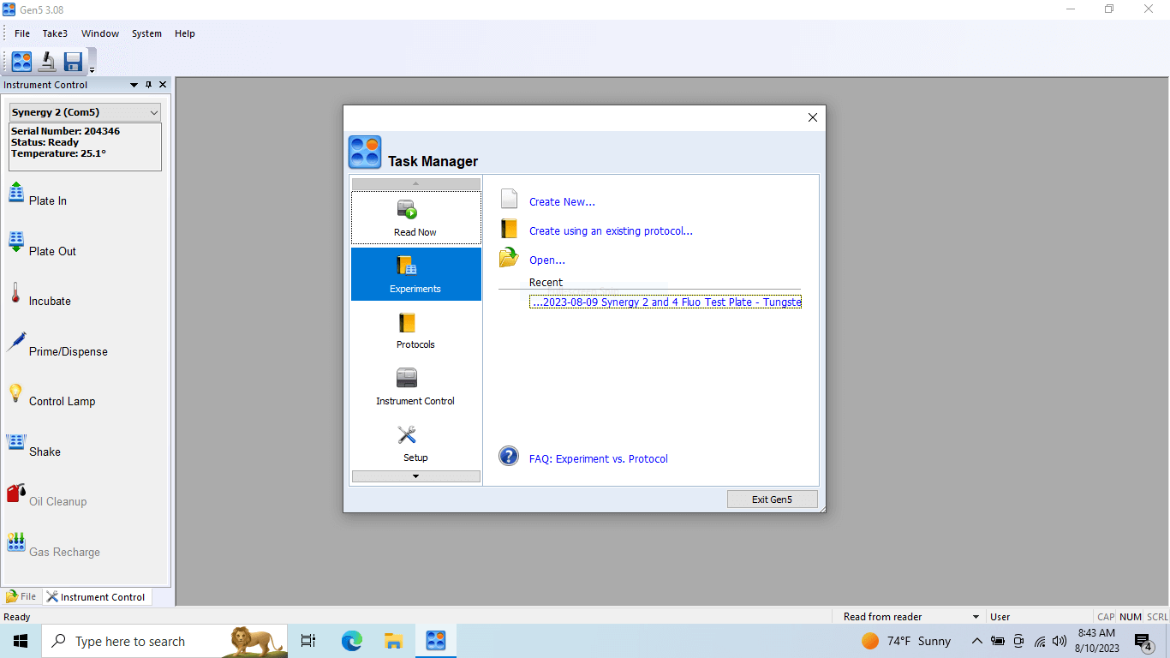The width and height of the screenshot is (1170, 658).
Task: Open the recent Synergy 2 and 4 Fluo experiment
Action: [666, 302]
